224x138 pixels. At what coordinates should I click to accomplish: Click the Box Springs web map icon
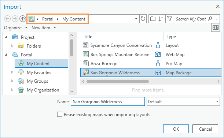tap(85, 54)
